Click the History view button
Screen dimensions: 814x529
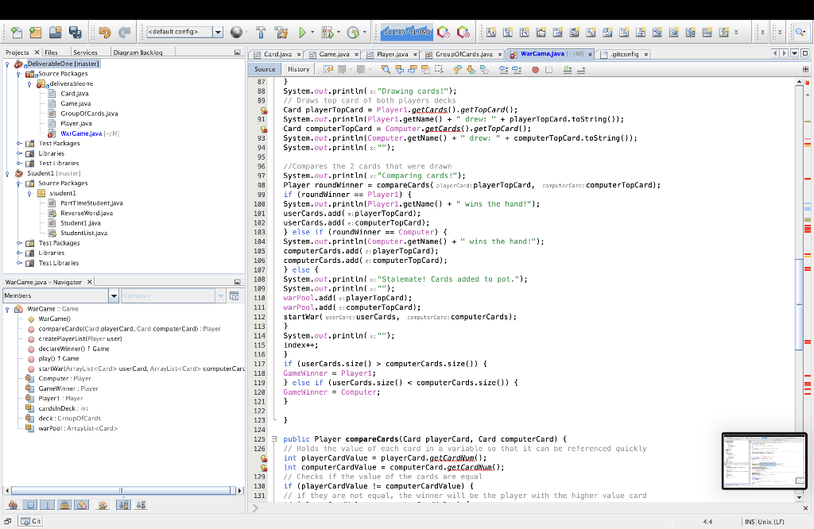tap(299, 69)
